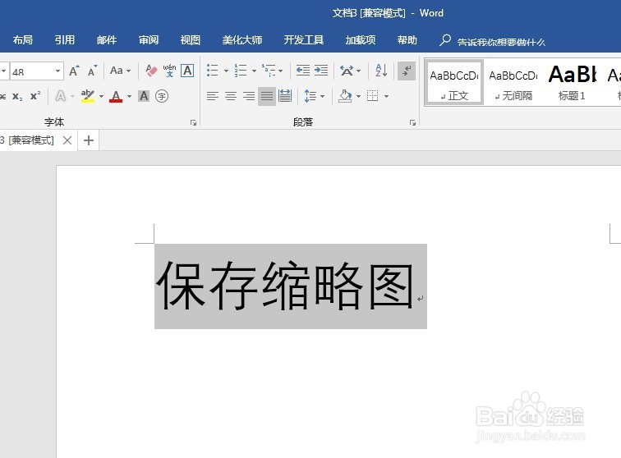
Task: Toggle show paragraph marks
Action: 407,71
